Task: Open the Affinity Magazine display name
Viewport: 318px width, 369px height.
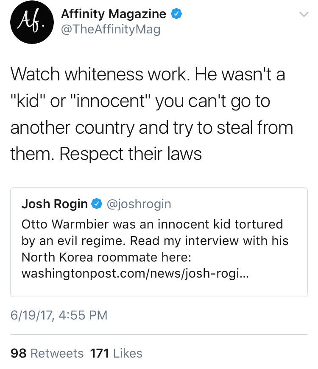Action: (x=114, y=14)
